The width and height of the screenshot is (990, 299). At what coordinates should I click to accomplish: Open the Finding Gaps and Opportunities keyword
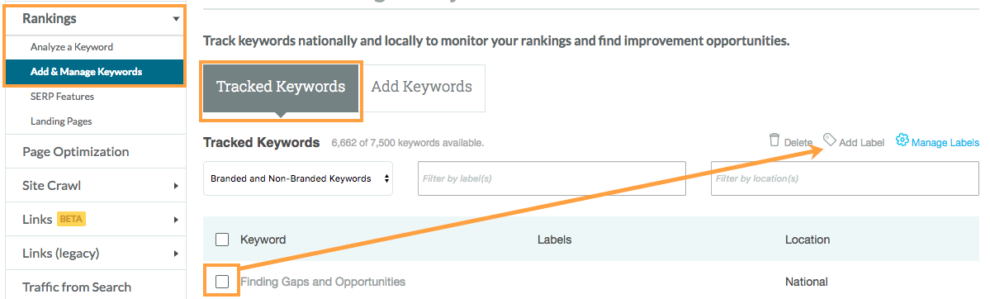(323, 282)
